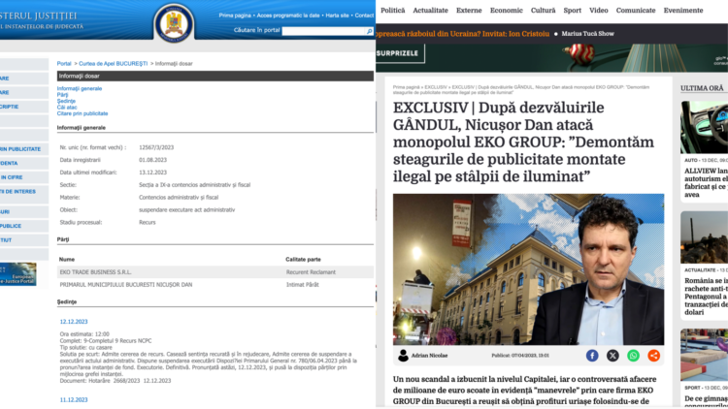Open Politică news menu
This screenshot has width=728, height=409.
point(393,11)
